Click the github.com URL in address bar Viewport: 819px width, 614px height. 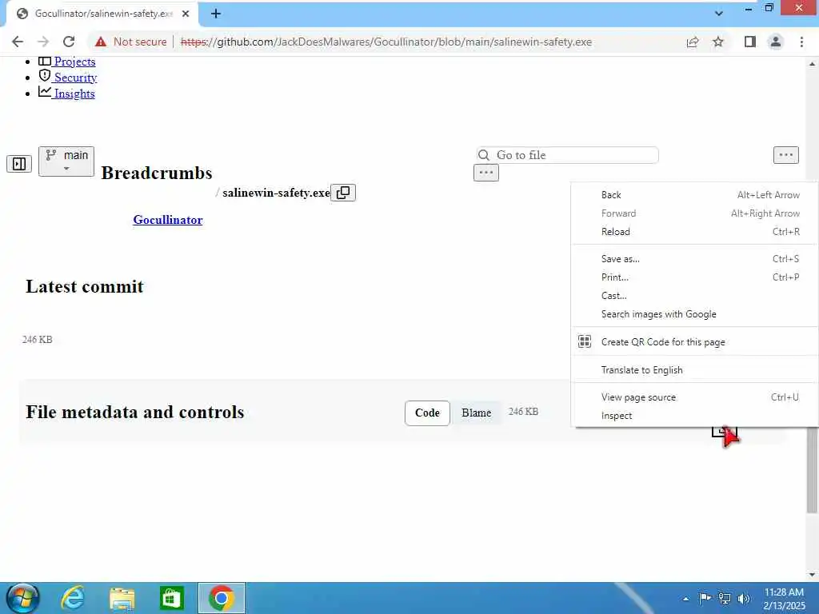pyautogui.click(x=386, y=42)
